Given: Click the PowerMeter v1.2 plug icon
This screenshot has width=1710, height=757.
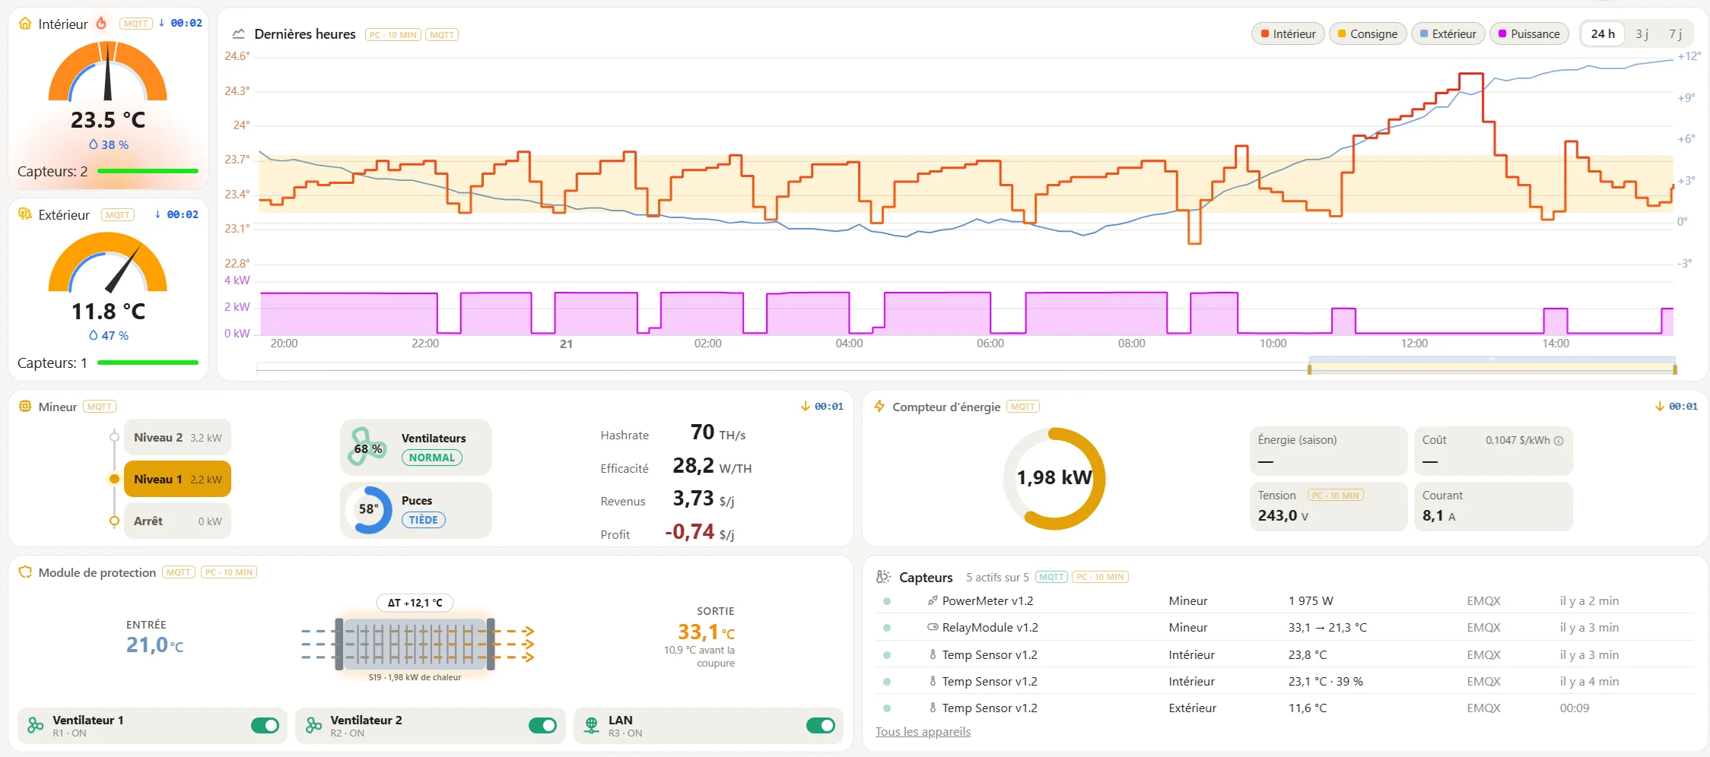Looking at the screenshot, I should coord(933,600).
